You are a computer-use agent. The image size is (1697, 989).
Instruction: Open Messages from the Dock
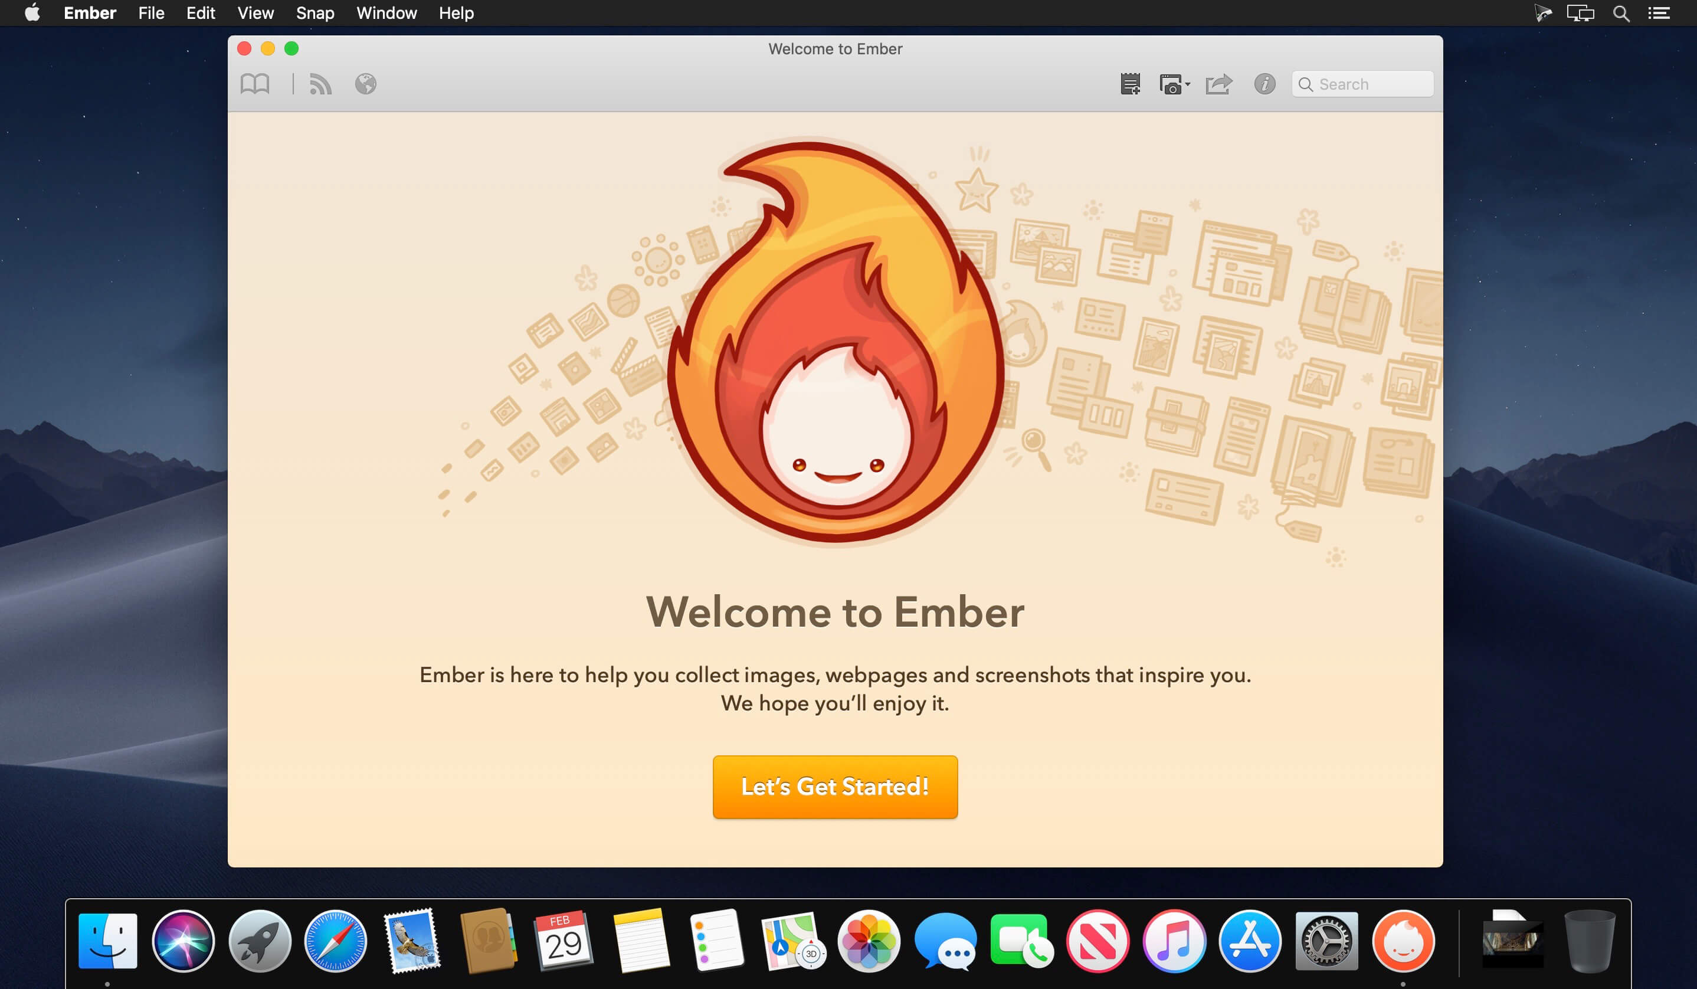945,941
